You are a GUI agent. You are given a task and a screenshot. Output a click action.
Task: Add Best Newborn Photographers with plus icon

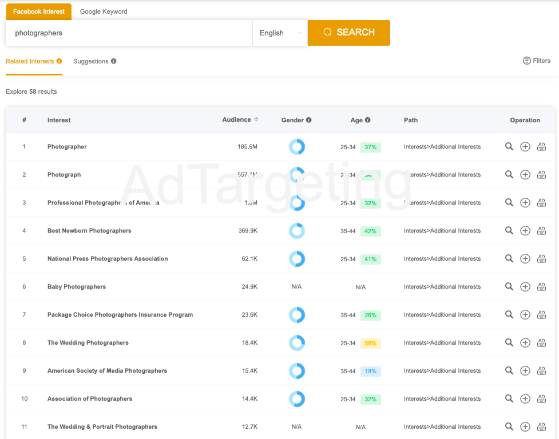coord(525,231)
